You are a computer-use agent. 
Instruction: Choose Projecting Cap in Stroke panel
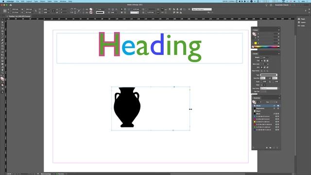coord(267,61)
